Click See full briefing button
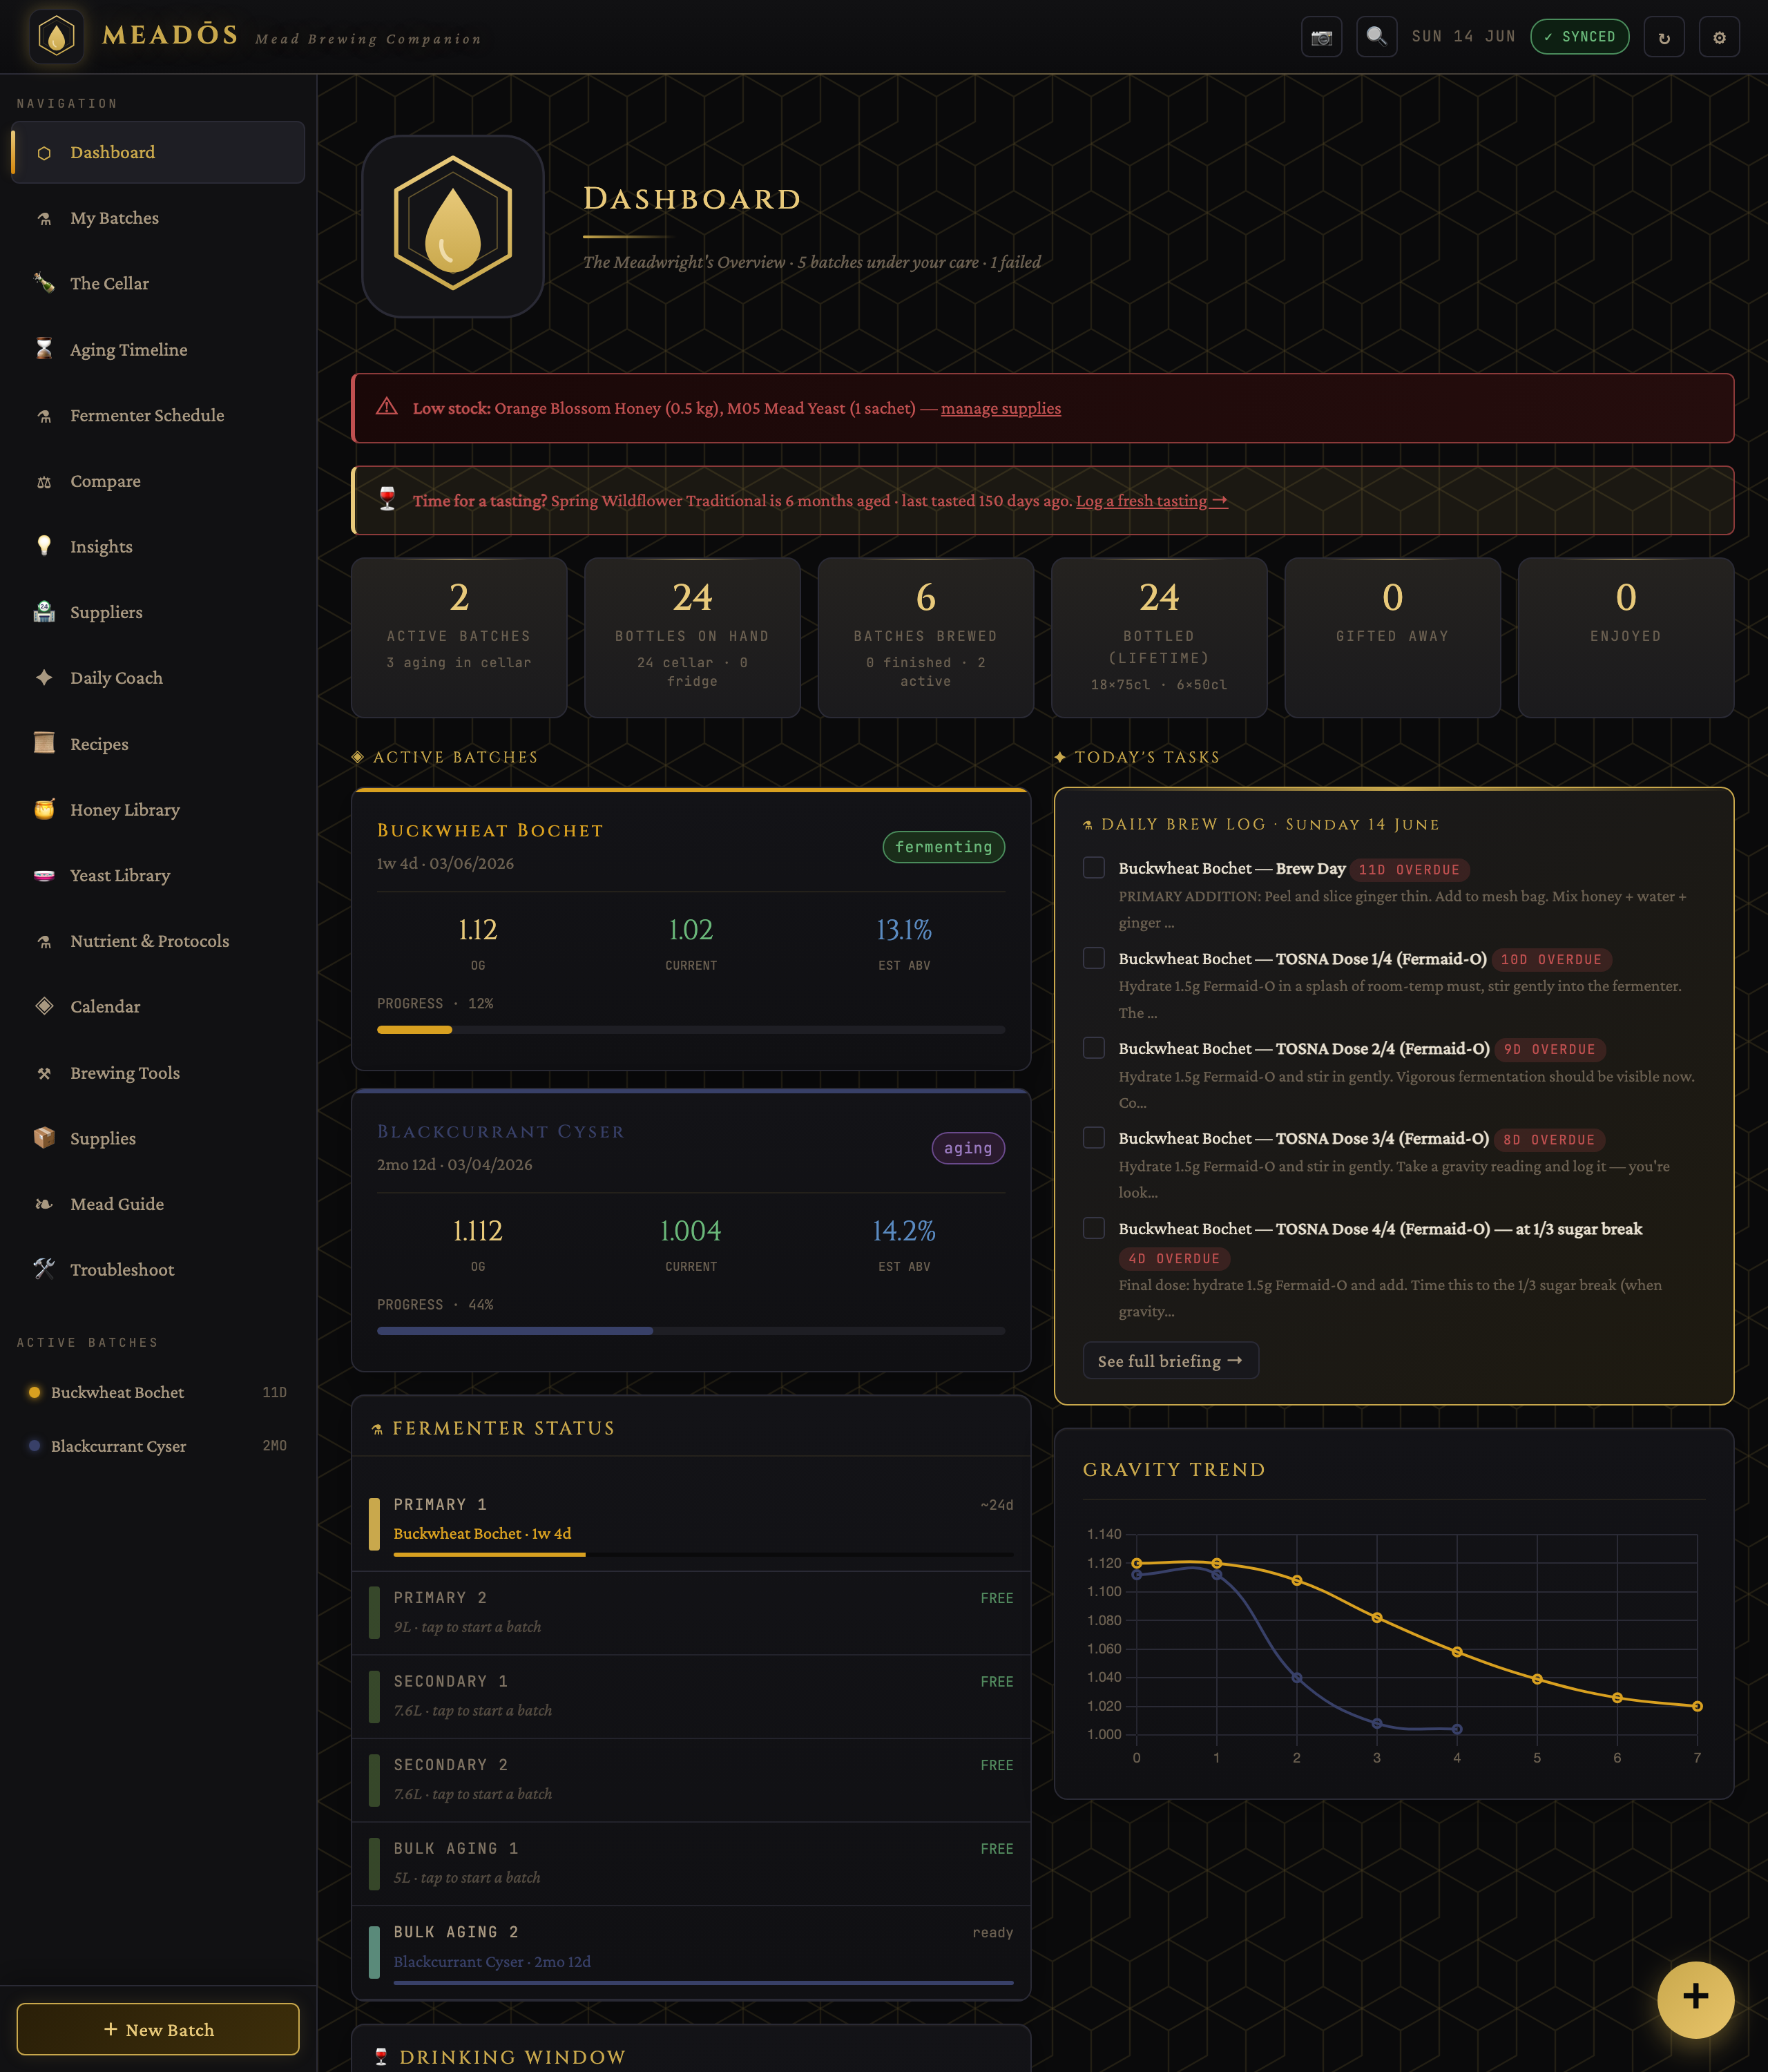Image resolution: width=1768 pixels, height=2072 pixels. click(x=1170, y=1361)
